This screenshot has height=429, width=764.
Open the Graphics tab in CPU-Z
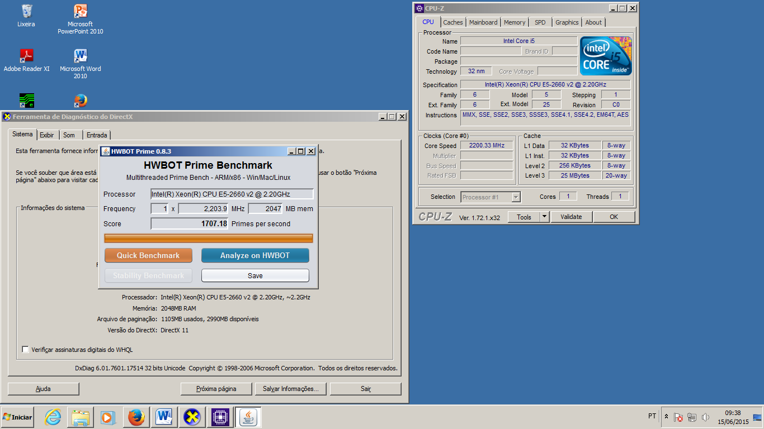tap(567, 22)
